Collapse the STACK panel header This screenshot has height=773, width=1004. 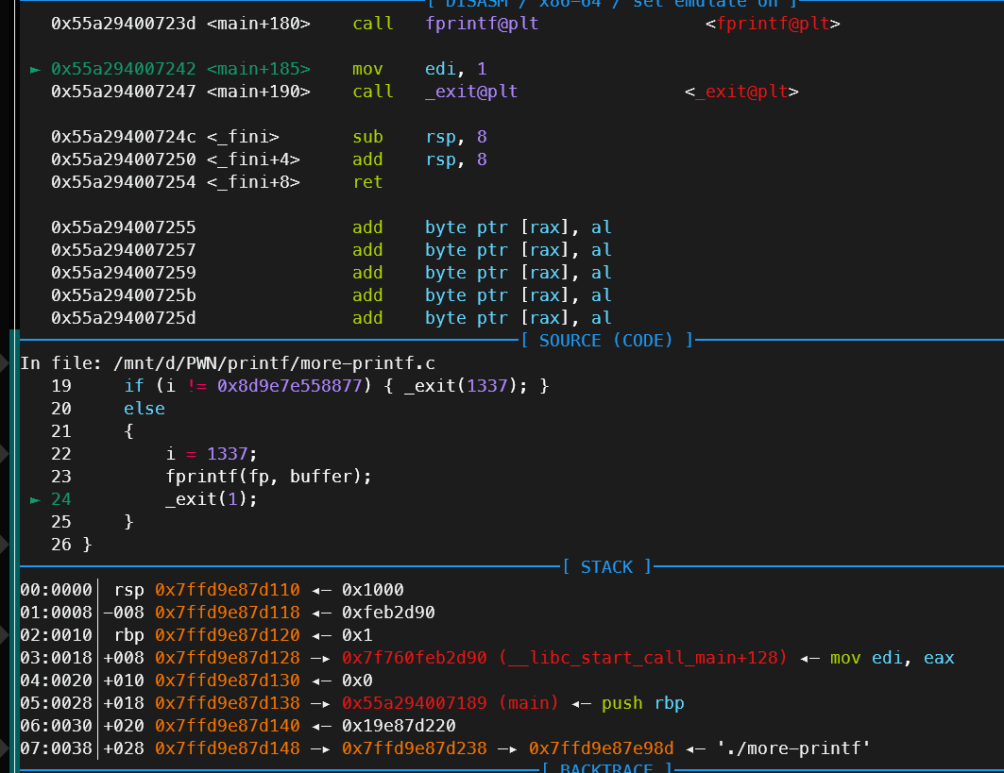(x=605, y=566)
